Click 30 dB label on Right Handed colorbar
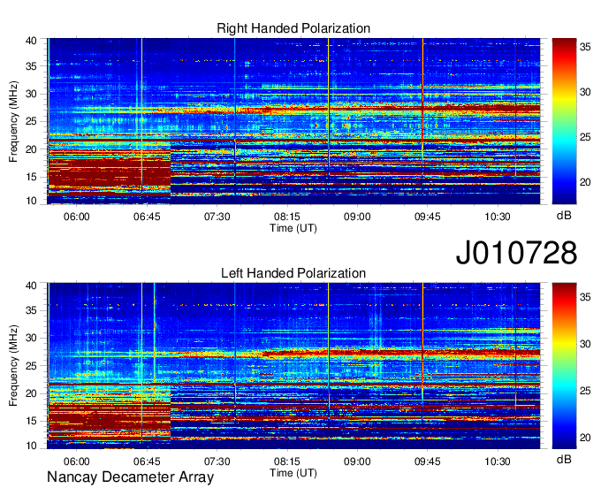 point(585,92)
